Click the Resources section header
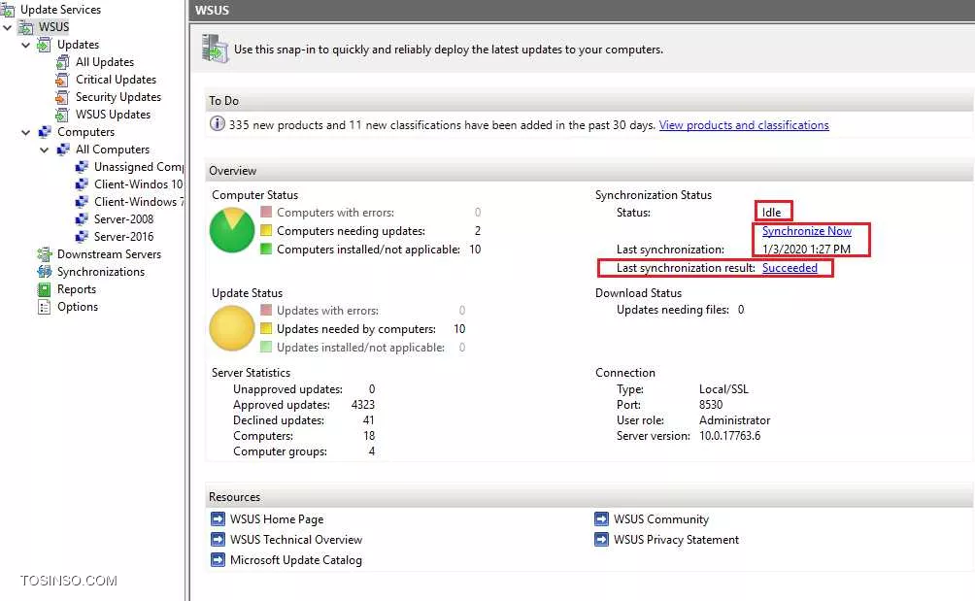 pyautogui.click(x=588, y=496)
